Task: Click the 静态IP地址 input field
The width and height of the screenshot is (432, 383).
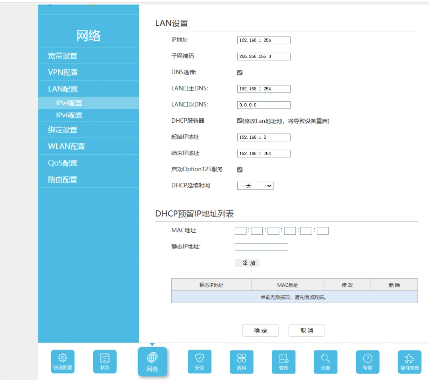Action: (x=261, y=247)
